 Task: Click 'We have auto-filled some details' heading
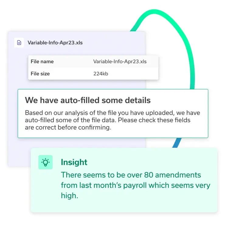[x=88, y=100]
